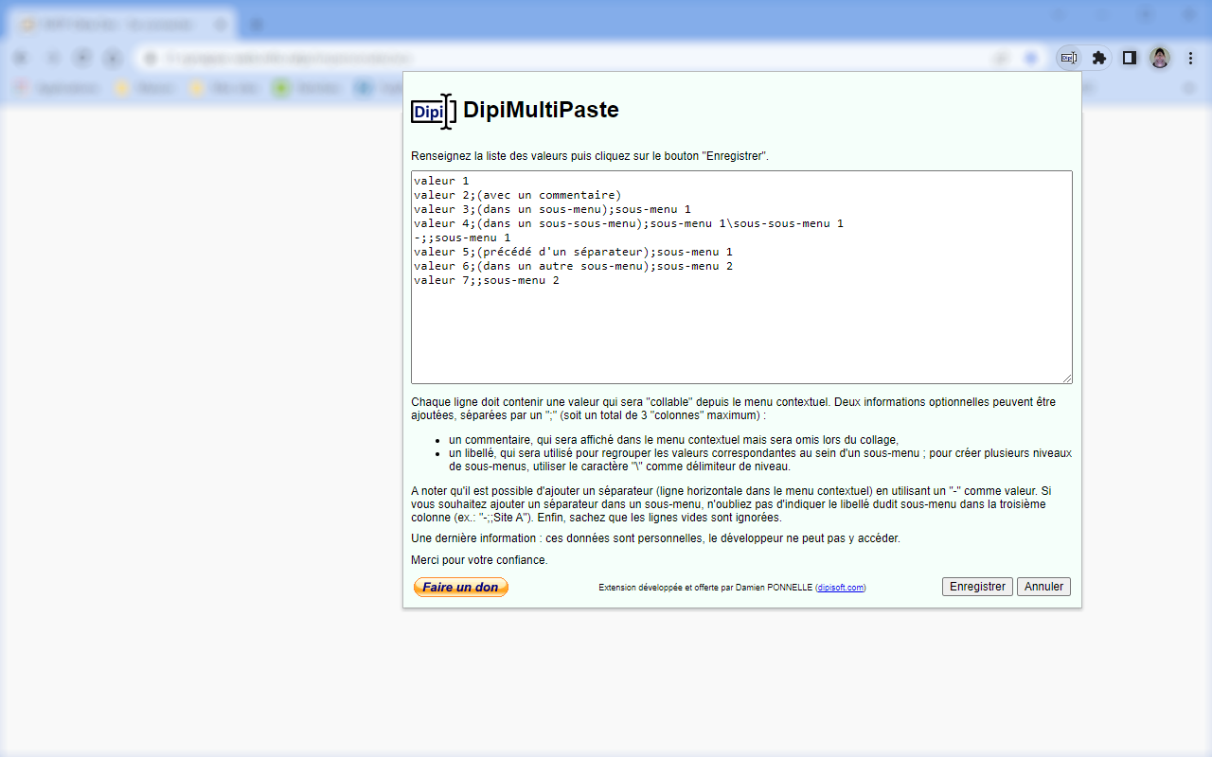Screen dimensions: 1212x757
Task: Click the bullet starting "un libellé, qui sera utilisé"
Action: coord(760,460)
